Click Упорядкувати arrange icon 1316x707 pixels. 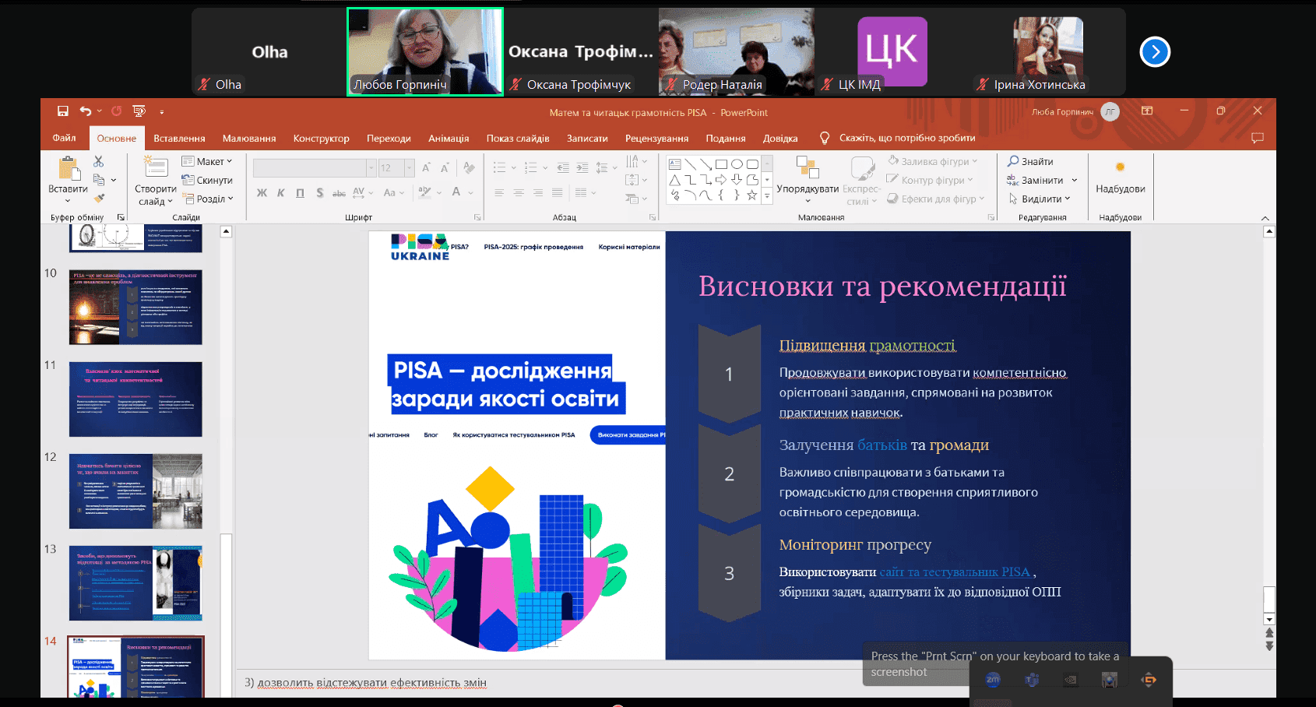[x=808, y=167]
